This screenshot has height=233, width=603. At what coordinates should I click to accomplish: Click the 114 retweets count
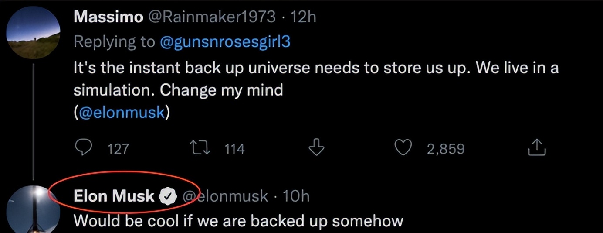(x=235, y=149)
